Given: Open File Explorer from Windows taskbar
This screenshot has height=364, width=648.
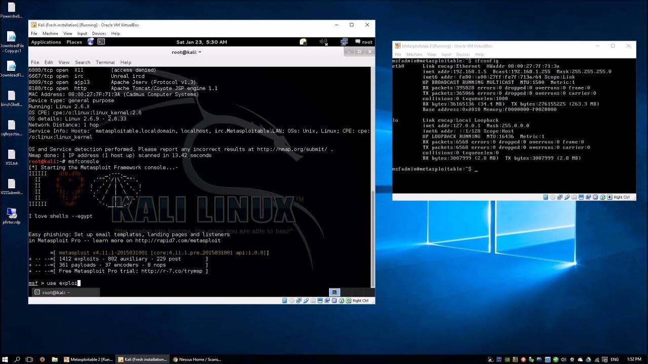Looking at the screenshot, I should click(x=55, y=359).
